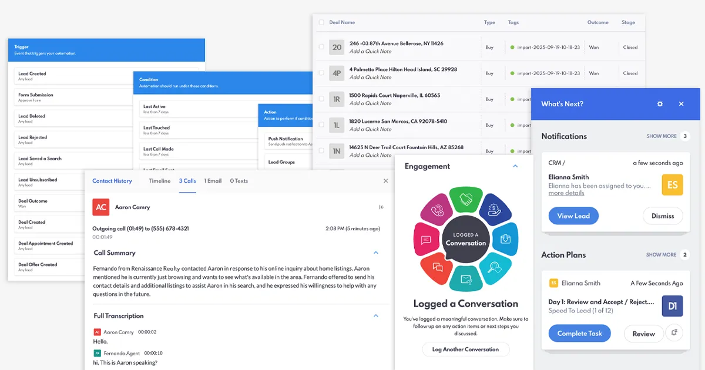Select the Lead Created trigger
The height and width of the screenshot is (370, 705).
(x=73, y=76)
